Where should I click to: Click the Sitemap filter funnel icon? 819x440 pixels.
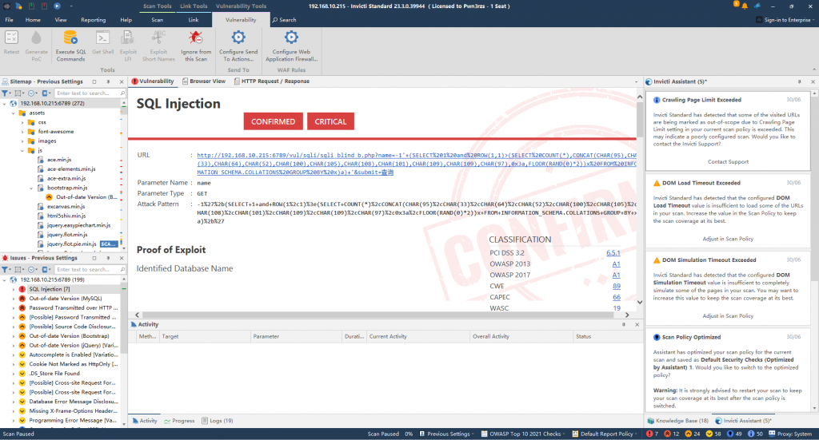pyautogui.click(x=5, y=93)
